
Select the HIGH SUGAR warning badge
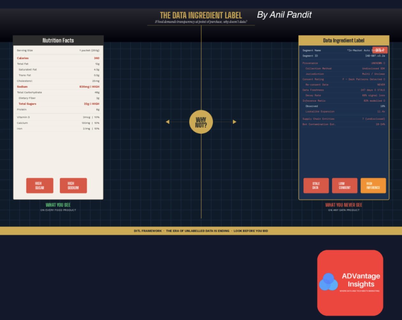click(x=40, y=185)
